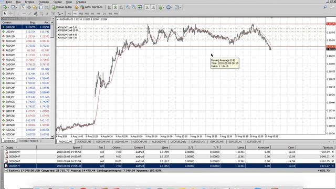Switch to the Тиковый график tab

point(29,141)
